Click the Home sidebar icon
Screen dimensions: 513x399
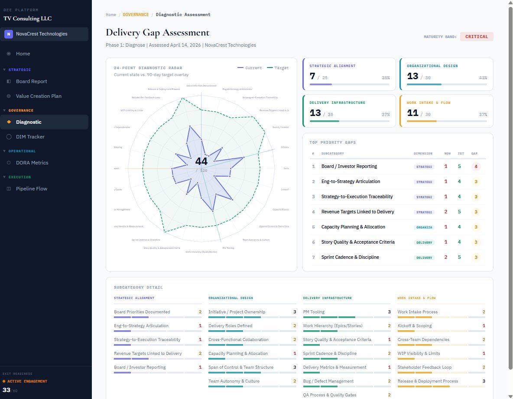pos(9,54)
